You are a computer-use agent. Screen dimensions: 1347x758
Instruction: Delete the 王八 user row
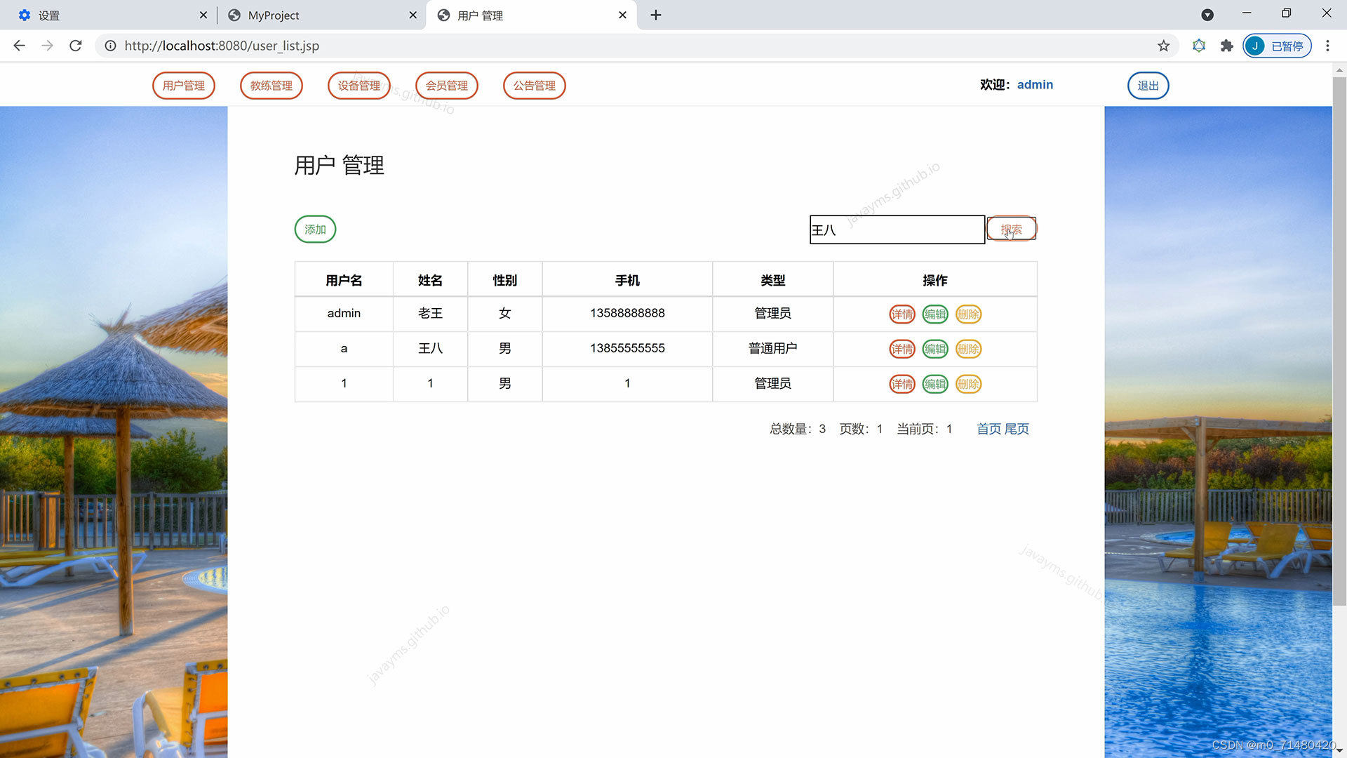click(x=968, y=349)
